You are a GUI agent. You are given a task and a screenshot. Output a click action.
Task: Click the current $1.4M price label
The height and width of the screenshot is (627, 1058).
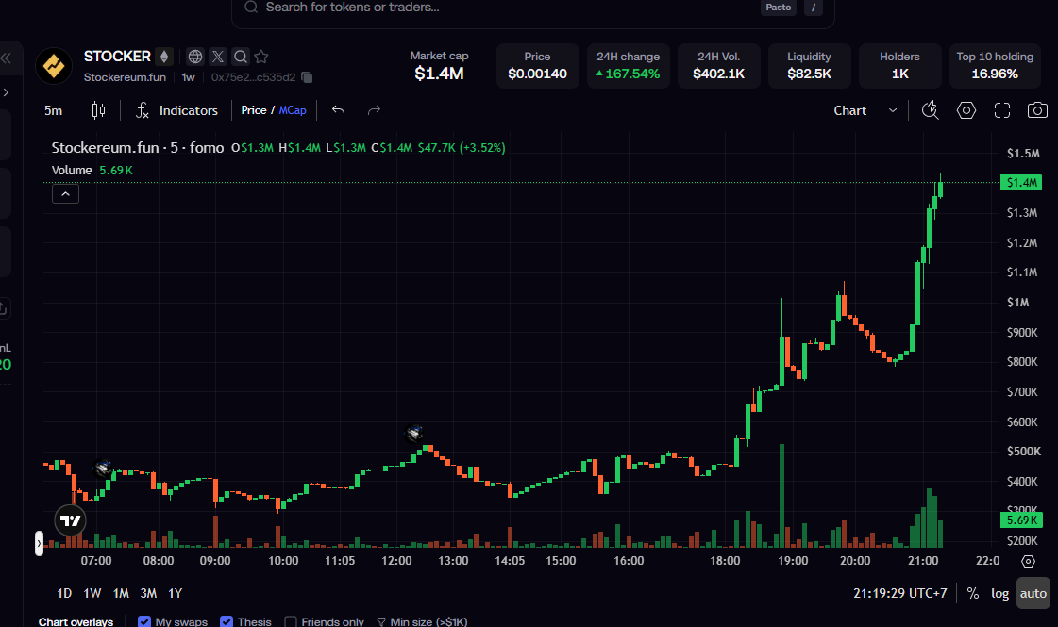click(1021, 183)
